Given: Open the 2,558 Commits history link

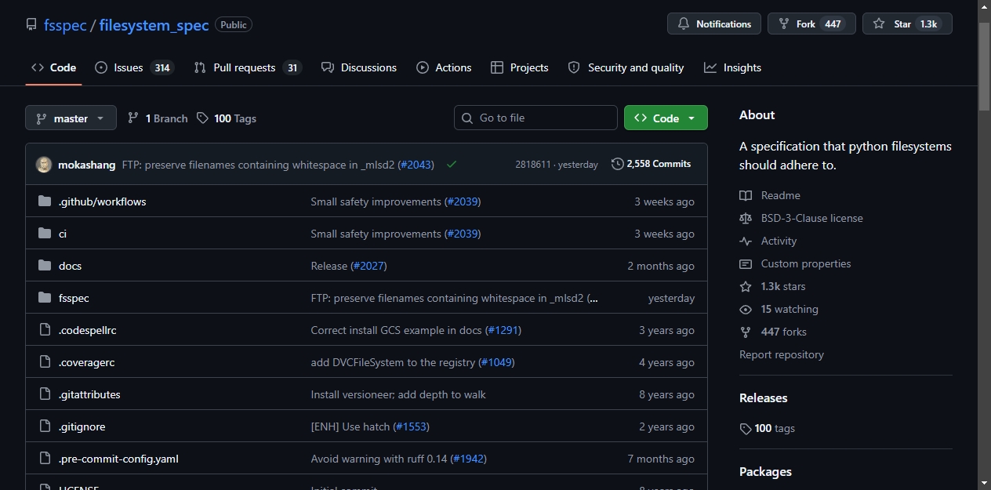Looking at the screenshot, I should 652,164.
